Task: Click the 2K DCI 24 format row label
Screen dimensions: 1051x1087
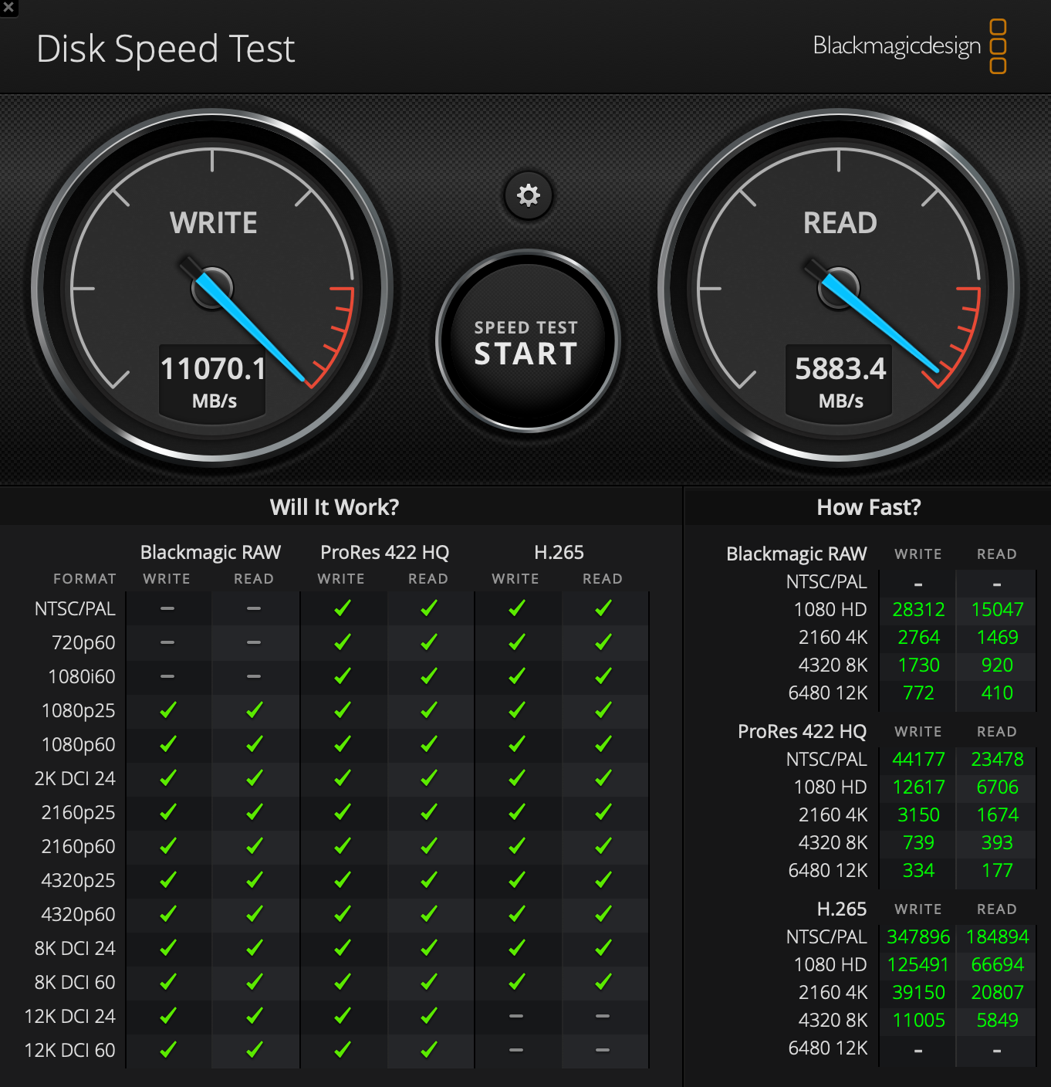Action: 75,779
